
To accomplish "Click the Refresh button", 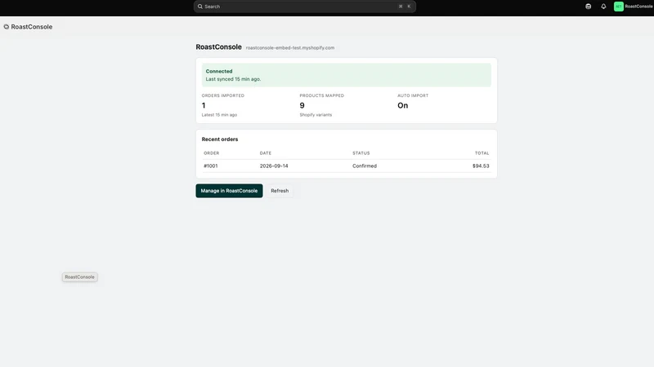I will coord(280,191).
